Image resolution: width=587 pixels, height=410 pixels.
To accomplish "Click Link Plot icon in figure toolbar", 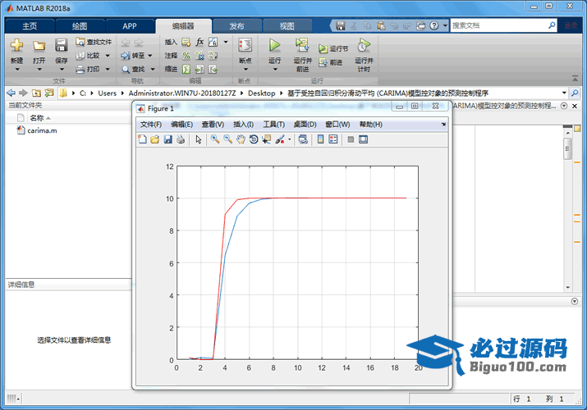I will (303, 139).
